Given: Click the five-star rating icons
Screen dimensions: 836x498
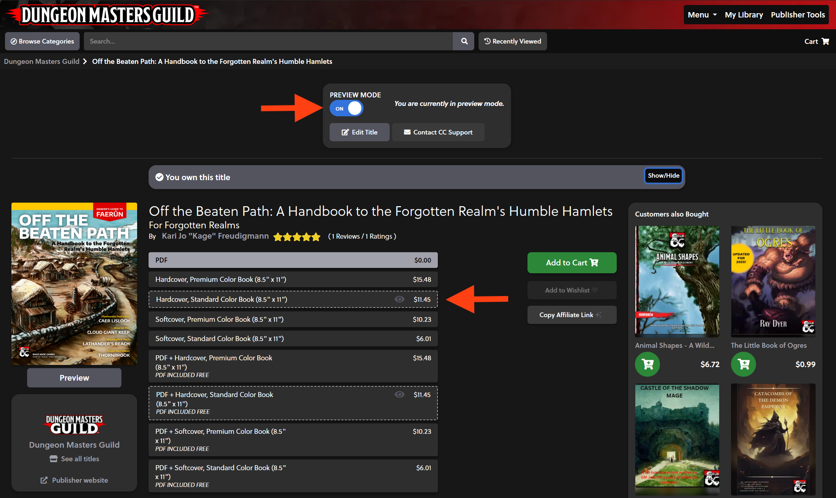Looking at the screenshot, I should point(296,237).
